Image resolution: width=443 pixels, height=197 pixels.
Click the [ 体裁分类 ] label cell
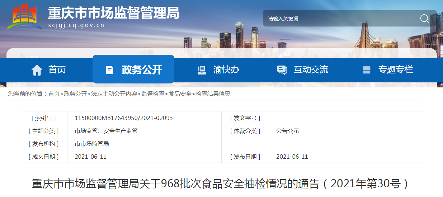click(245, 131)
